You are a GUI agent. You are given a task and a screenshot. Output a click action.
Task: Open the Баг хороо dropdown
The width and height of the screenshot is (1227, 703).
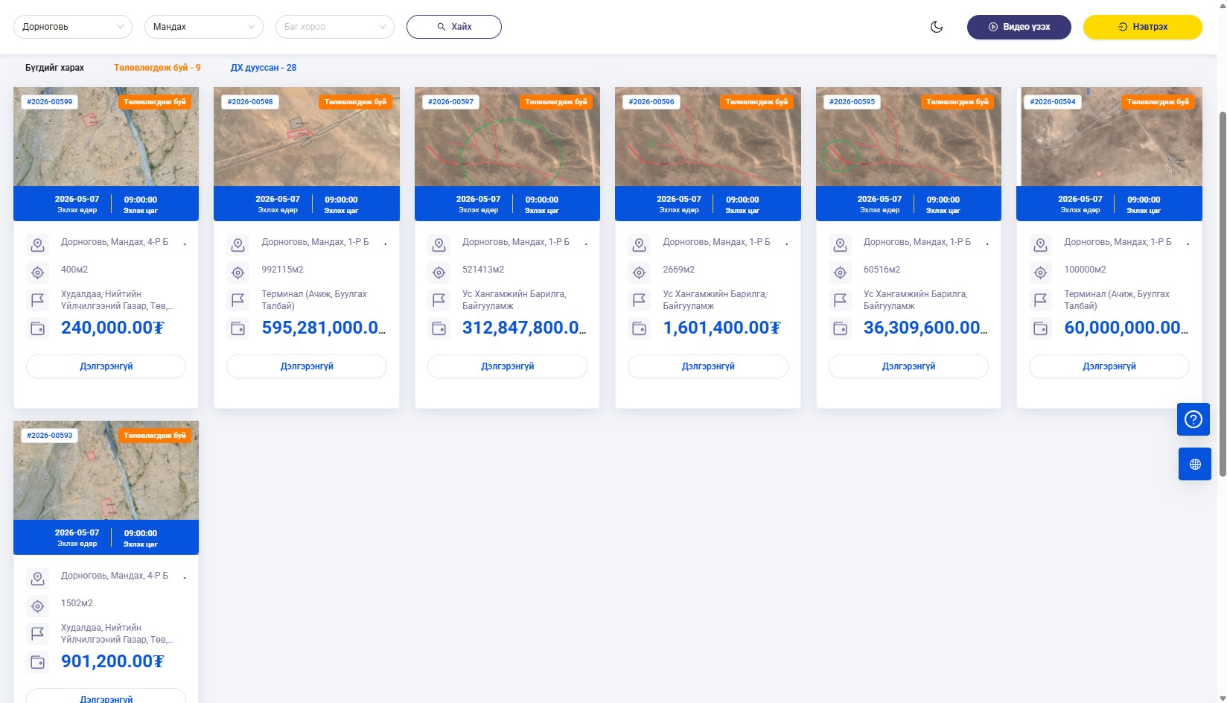coord(335,27)
